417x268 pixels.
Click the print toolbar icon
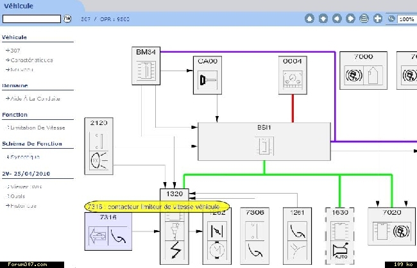tap(364, 19)
